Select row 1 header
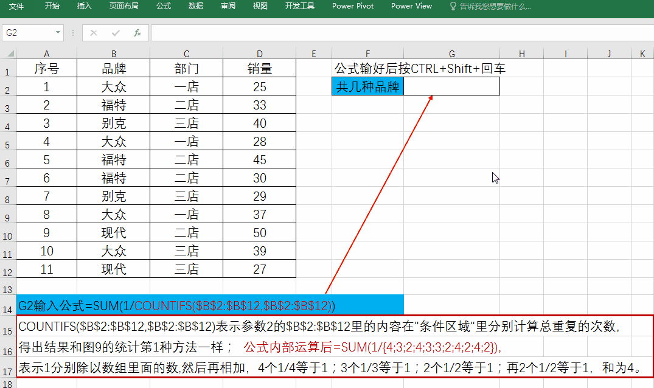 [x=7, y=68]
